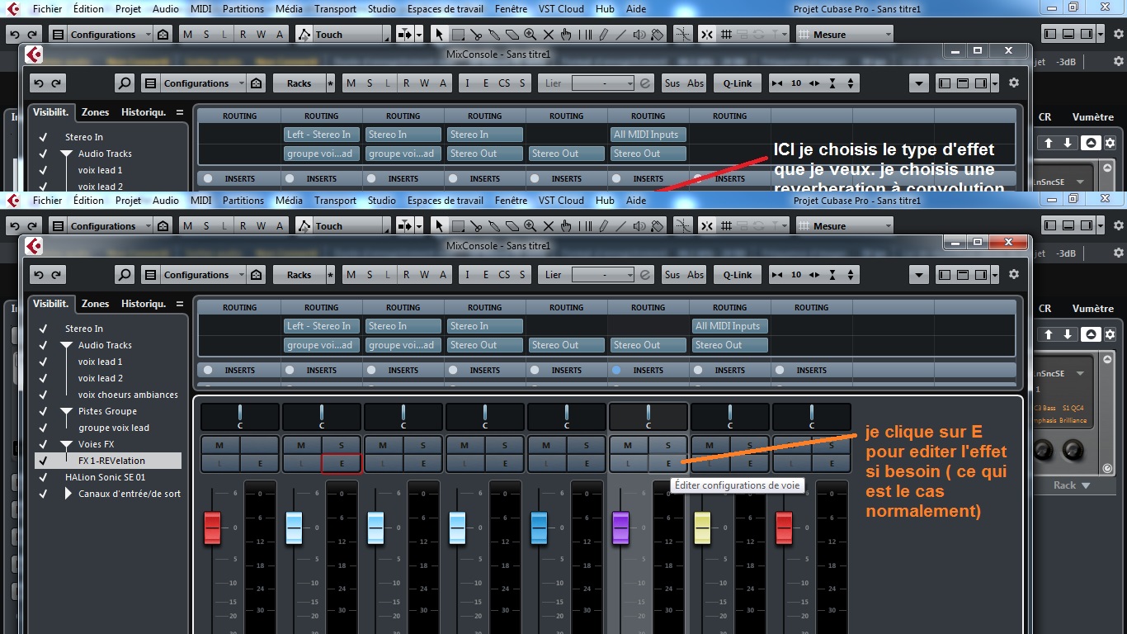Image resolution: width=1127 pixels, height=634 pixels.
Task: Click Q-Link in the upper MixConsole toolbar
Action: [738, 83]
